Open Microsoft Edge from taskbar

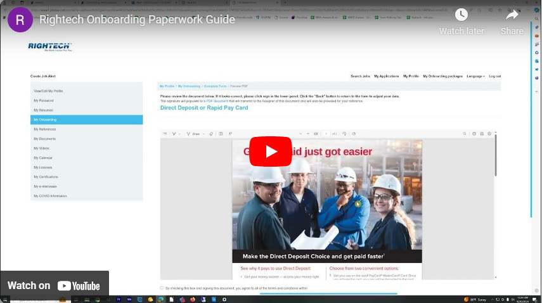point(161,300)
